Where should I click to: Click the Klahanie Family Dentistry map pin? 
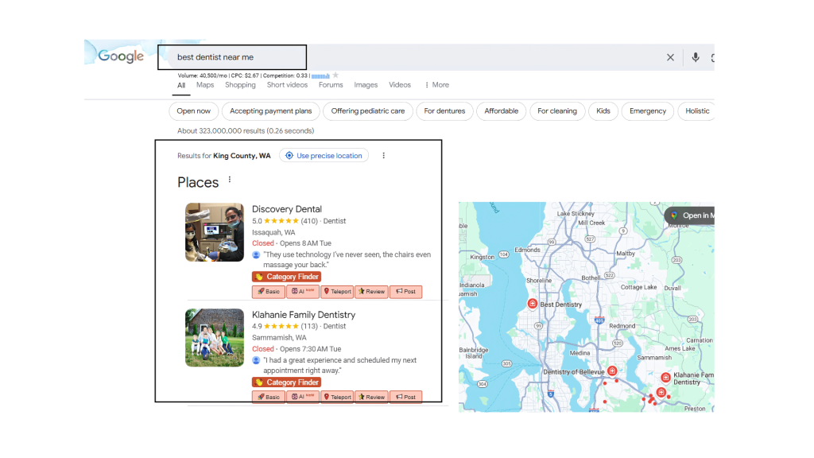tap(665, 378)
